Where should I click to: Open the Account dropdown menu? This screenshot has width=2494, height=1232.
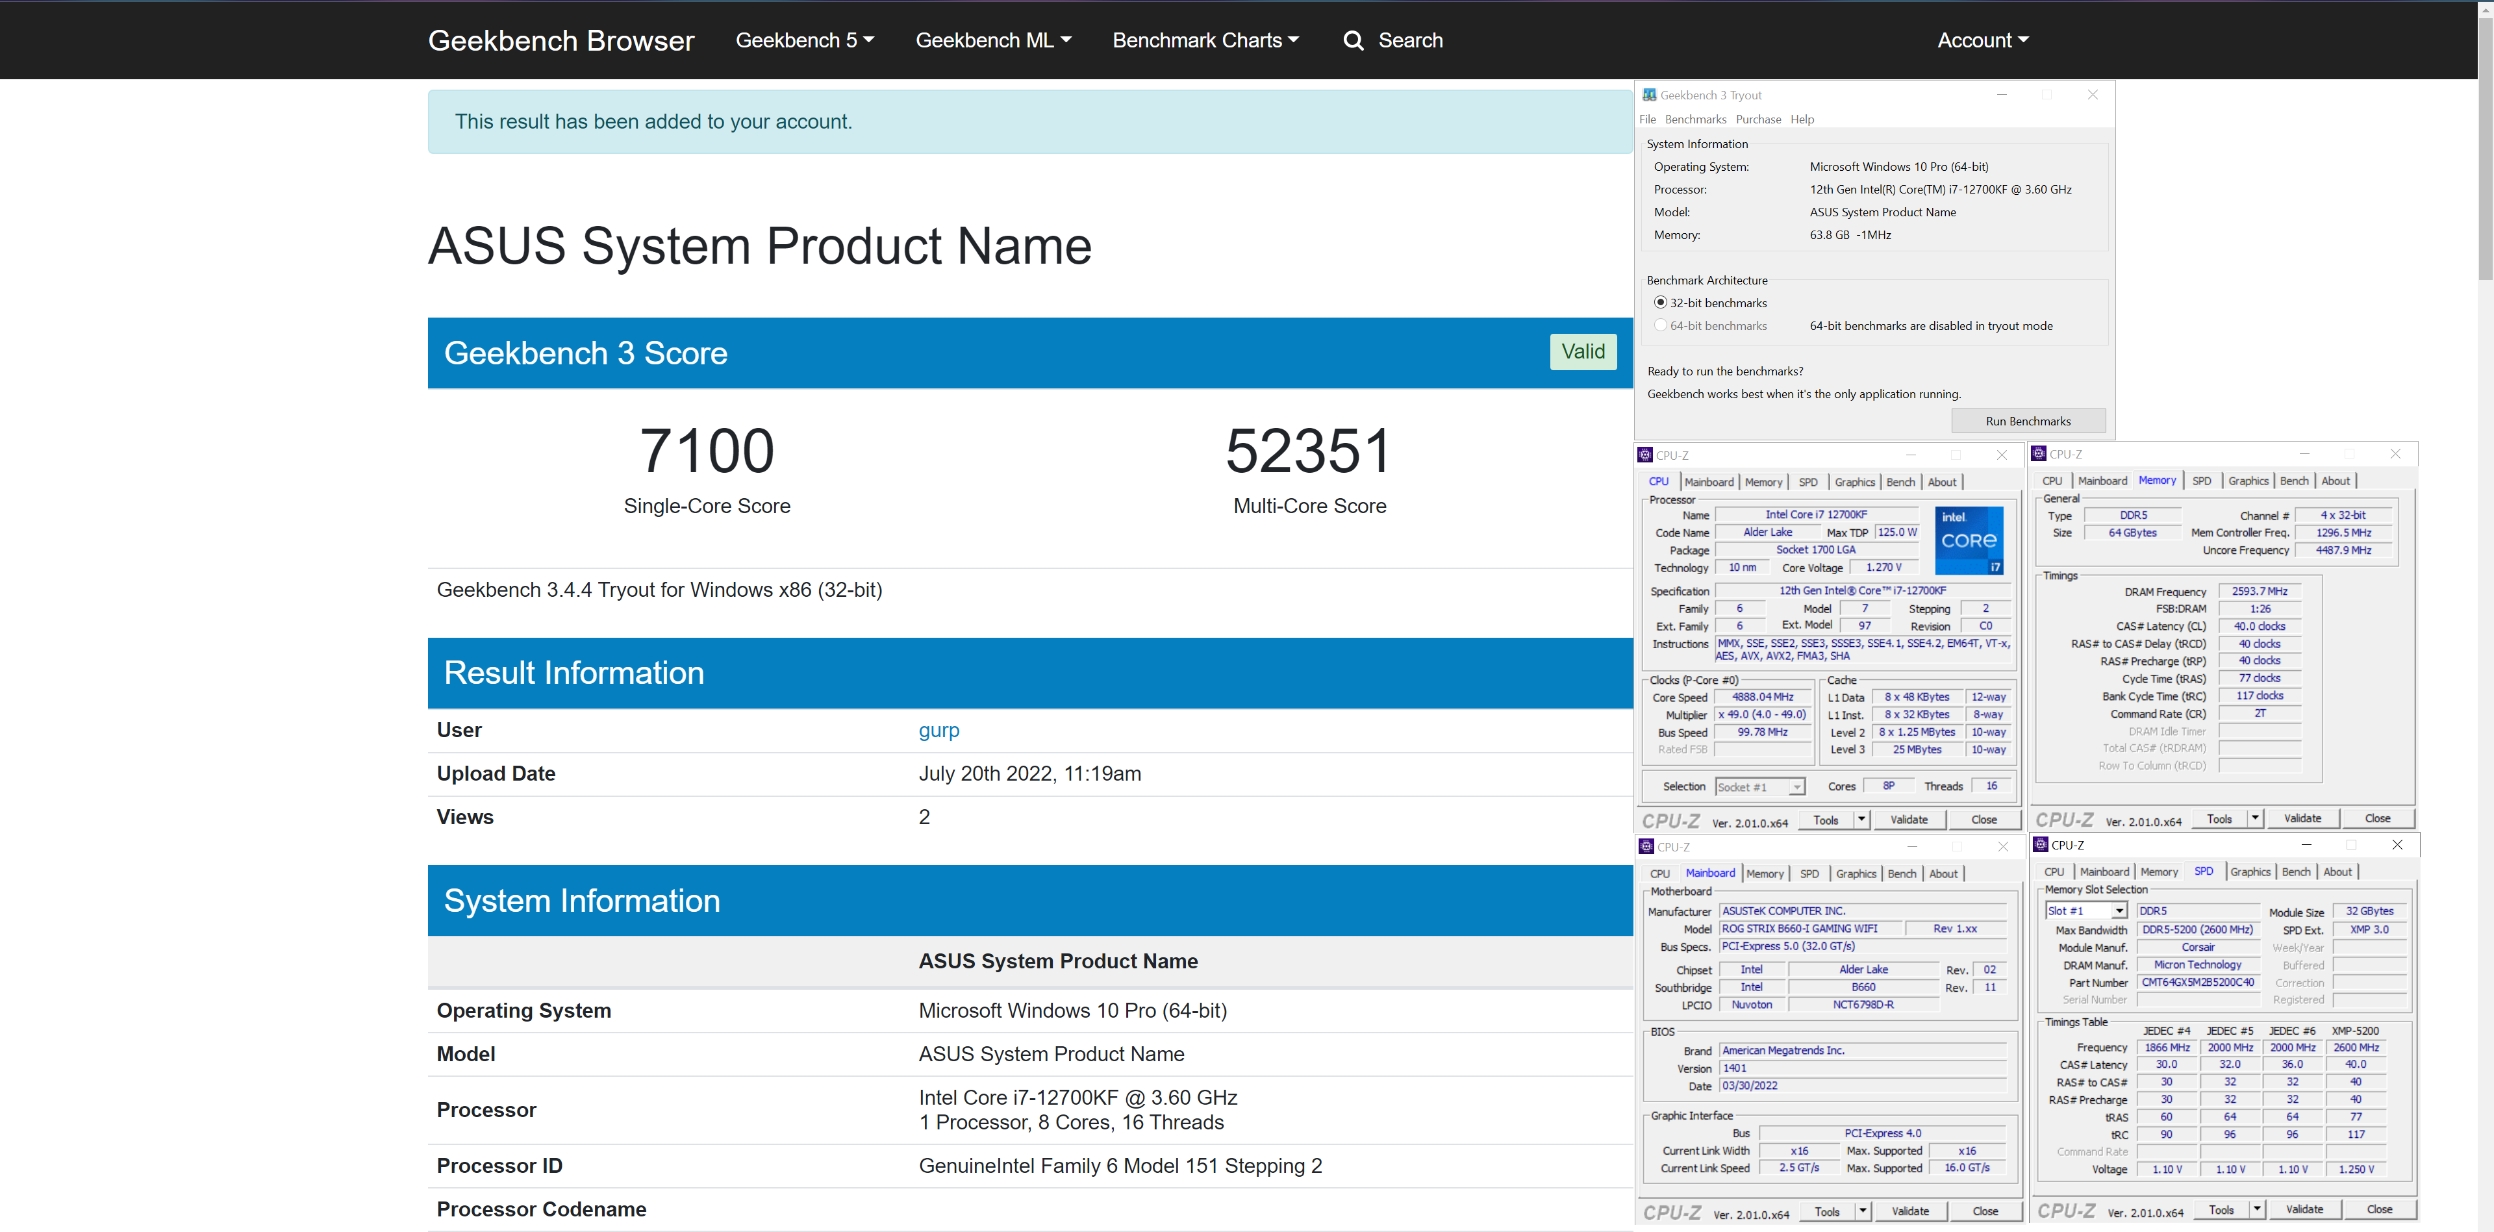(x=1982, y=41)
